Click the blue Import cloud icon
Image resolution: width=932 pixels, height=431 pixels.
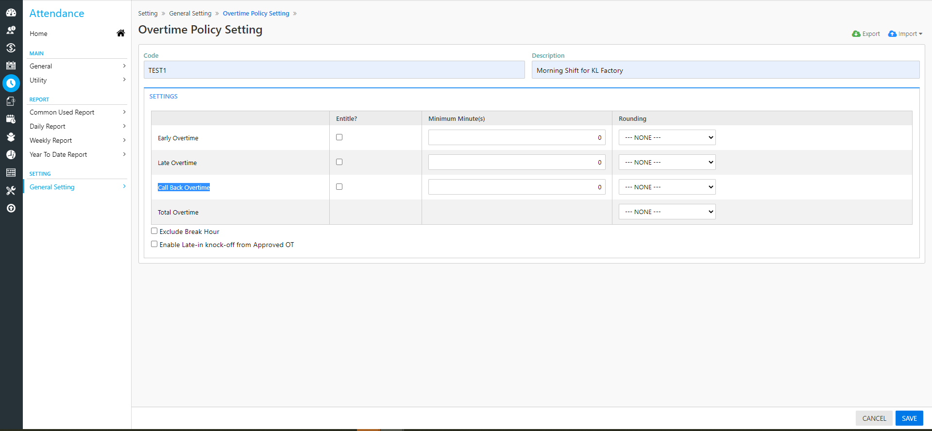point(892,34)
